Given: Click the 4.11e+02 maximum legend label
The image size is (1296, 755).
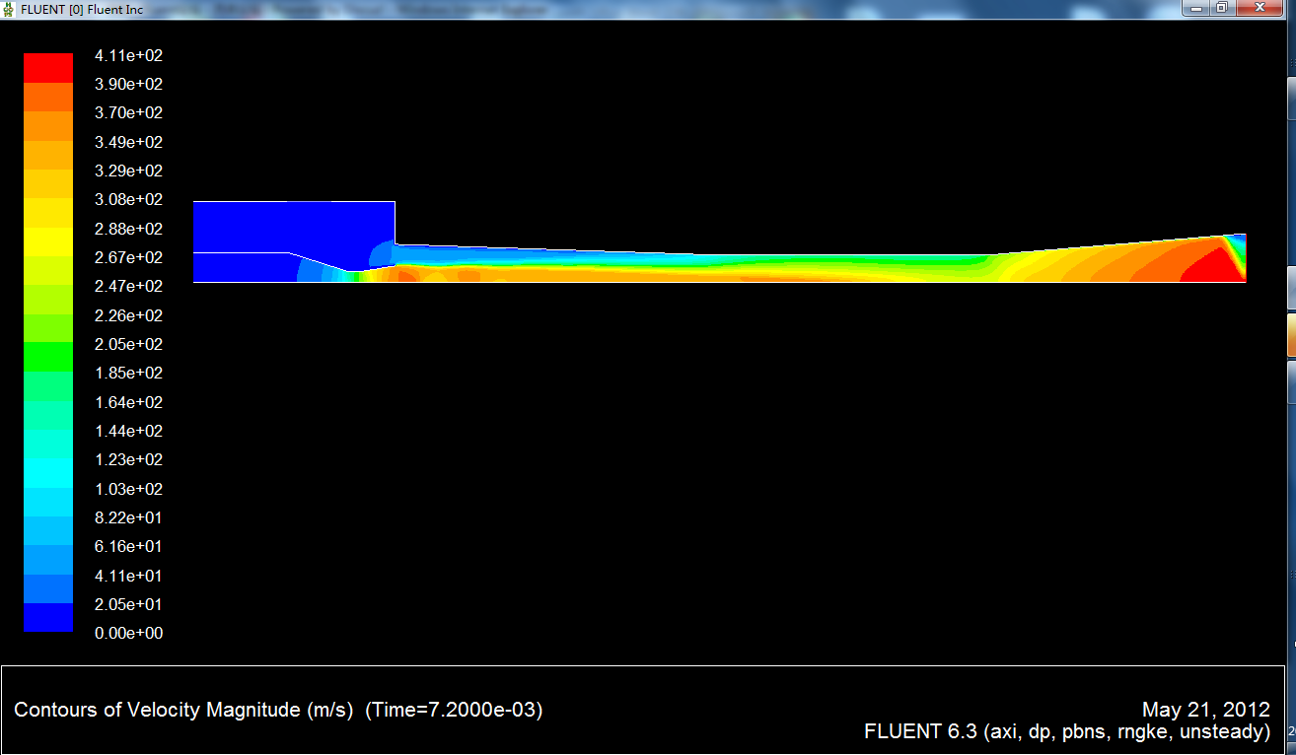Looking at the screenshot, I should pos(128,55).
